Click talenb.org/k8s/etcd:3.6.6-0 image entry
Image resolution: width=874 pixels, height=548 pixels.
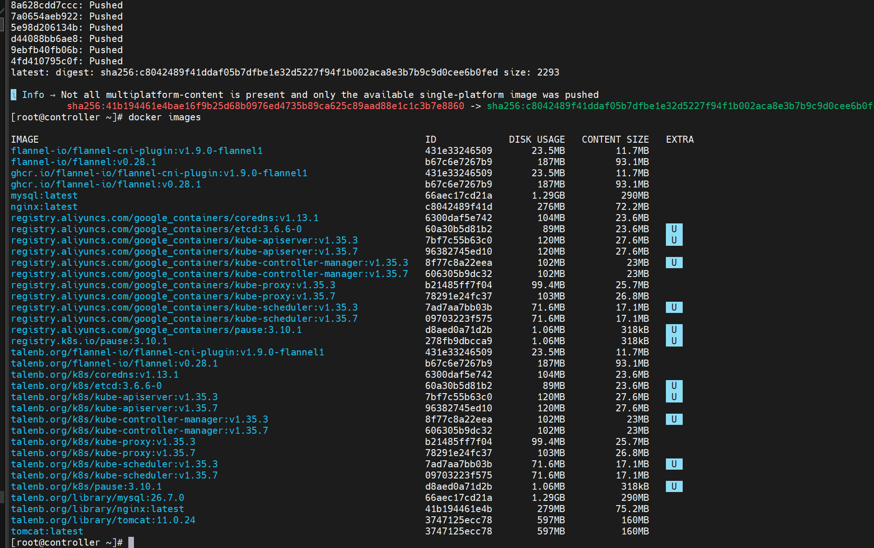pyautogui.click(x=86, y=386)
